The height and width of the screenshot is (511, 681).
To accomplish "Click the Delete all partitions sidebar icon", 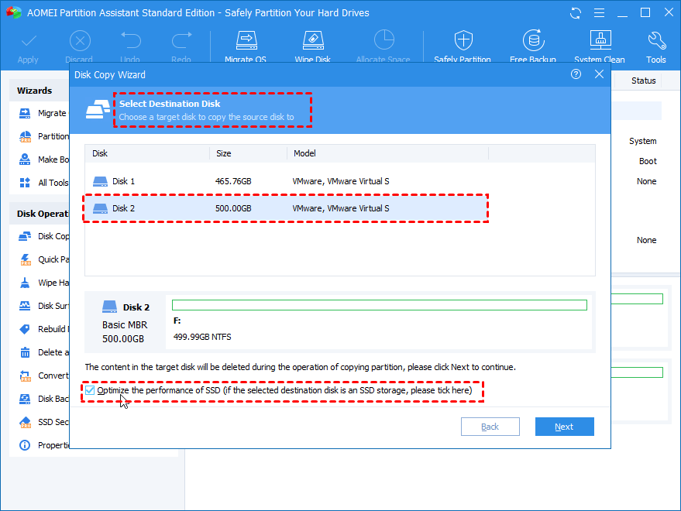I will click(x=26, y=352).
